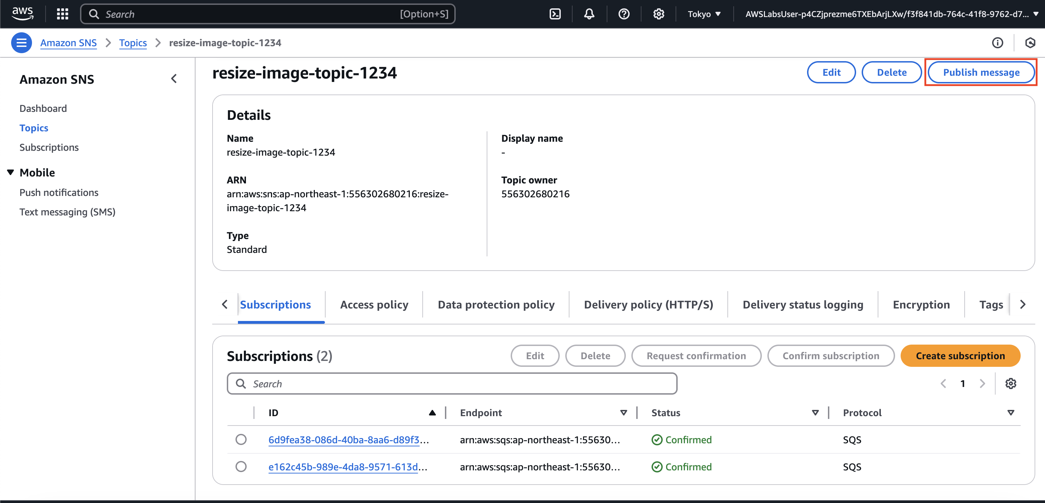
Task: Open the top bar settings gear
Action: [x=659, y=14]
